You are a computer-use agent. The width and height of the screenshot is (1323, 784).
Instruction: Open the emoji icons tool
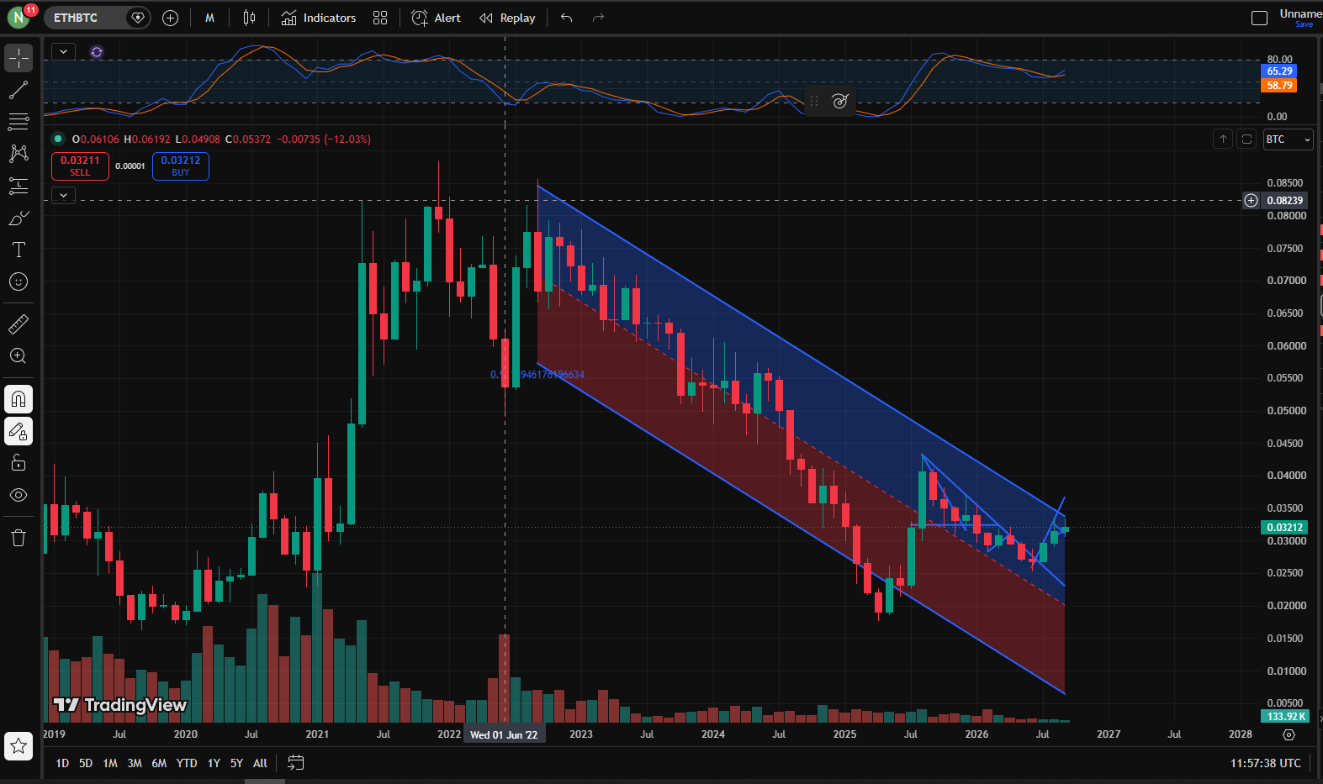click(19, 282)
